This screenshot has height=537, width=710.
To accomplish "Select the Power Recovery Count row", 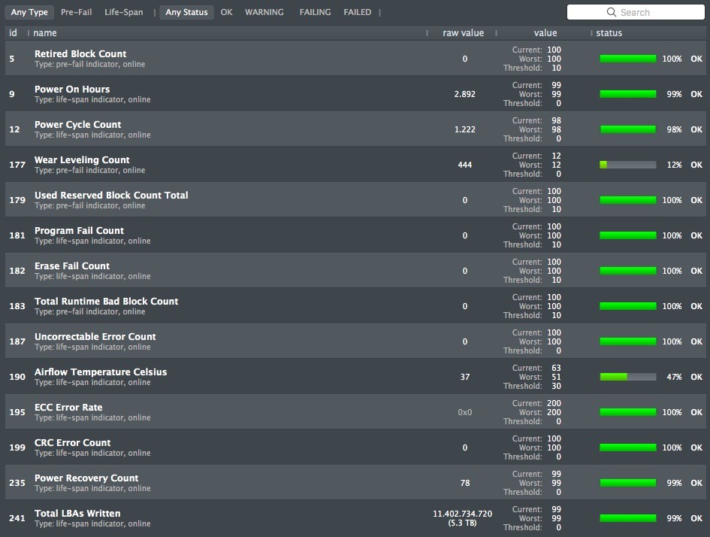I will point(355,483).
